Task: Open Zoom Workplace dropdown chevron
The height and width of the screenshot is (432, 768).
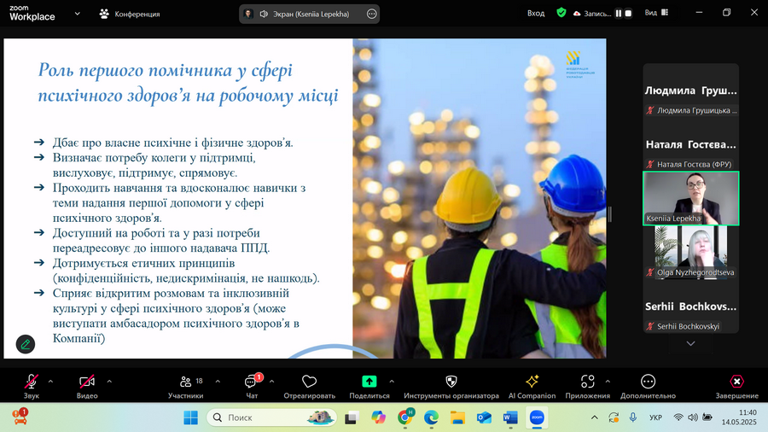Action: coord(78,14)
